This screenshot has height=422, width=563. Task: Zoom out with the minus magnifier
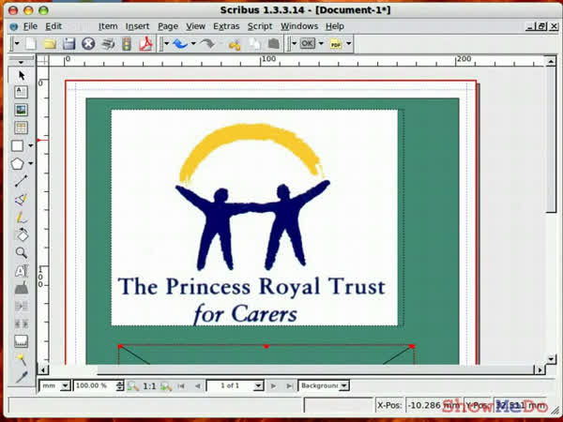(133, 386)
